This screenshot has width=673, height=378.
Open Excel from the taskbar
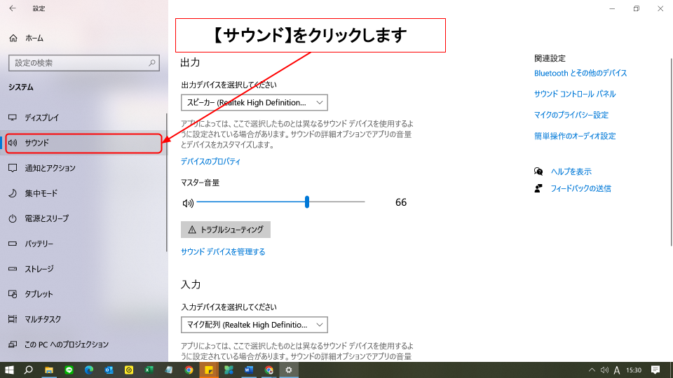click(149, 370)
